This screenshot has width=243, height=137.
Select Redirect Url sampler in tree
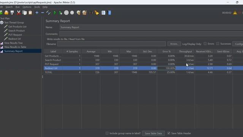click(14, 39)
